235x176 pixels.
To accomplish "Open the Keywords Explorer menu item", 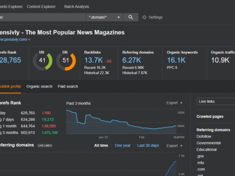I will tap(11, 7).
